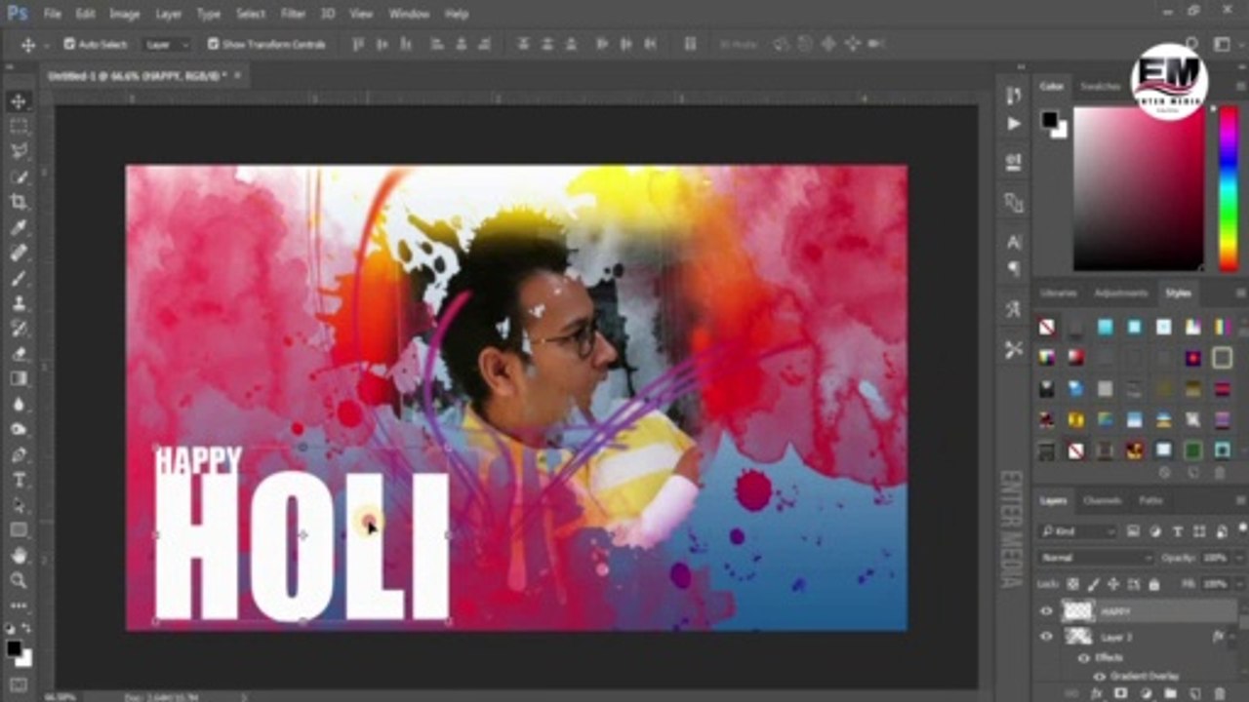Screen dimensions: 1249x702
Task: Click the search icon in options bar
Action: [1191, 44]
